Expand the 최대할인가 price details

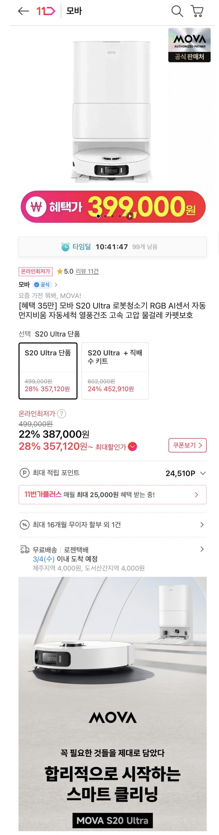132,446
